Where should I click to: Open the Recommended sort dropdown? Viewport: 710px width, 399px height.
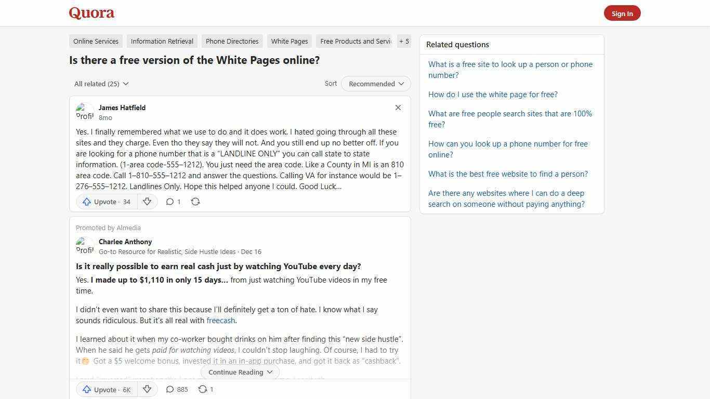pyautogui.click(x=375, y=84)
